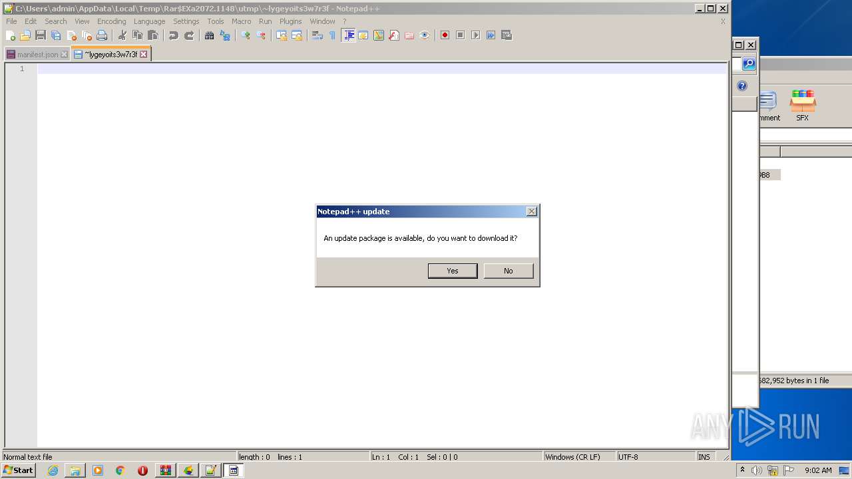852x479 pixels.
Task: Toggle the indent guide icon
Action: pyautogui.click(x=348, y=35)
